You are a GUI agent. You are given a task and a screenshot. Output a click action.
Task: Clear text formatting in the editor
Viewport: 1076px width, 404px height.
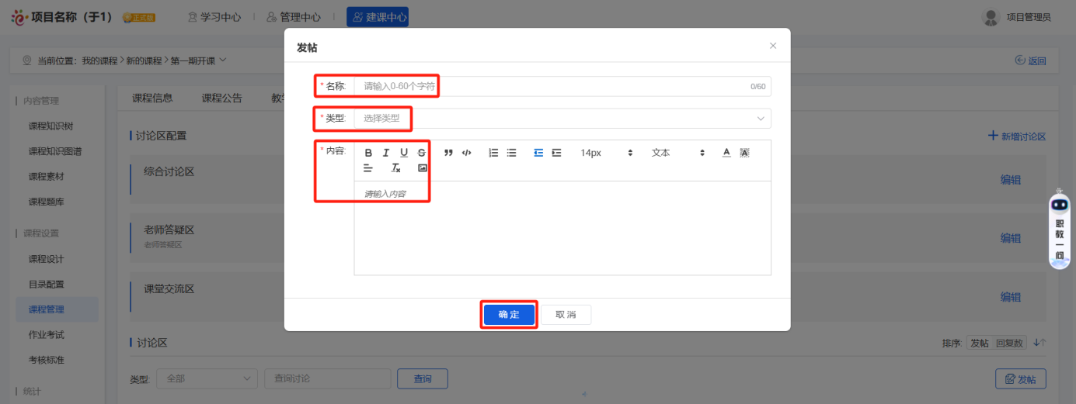tap(395, 168)
